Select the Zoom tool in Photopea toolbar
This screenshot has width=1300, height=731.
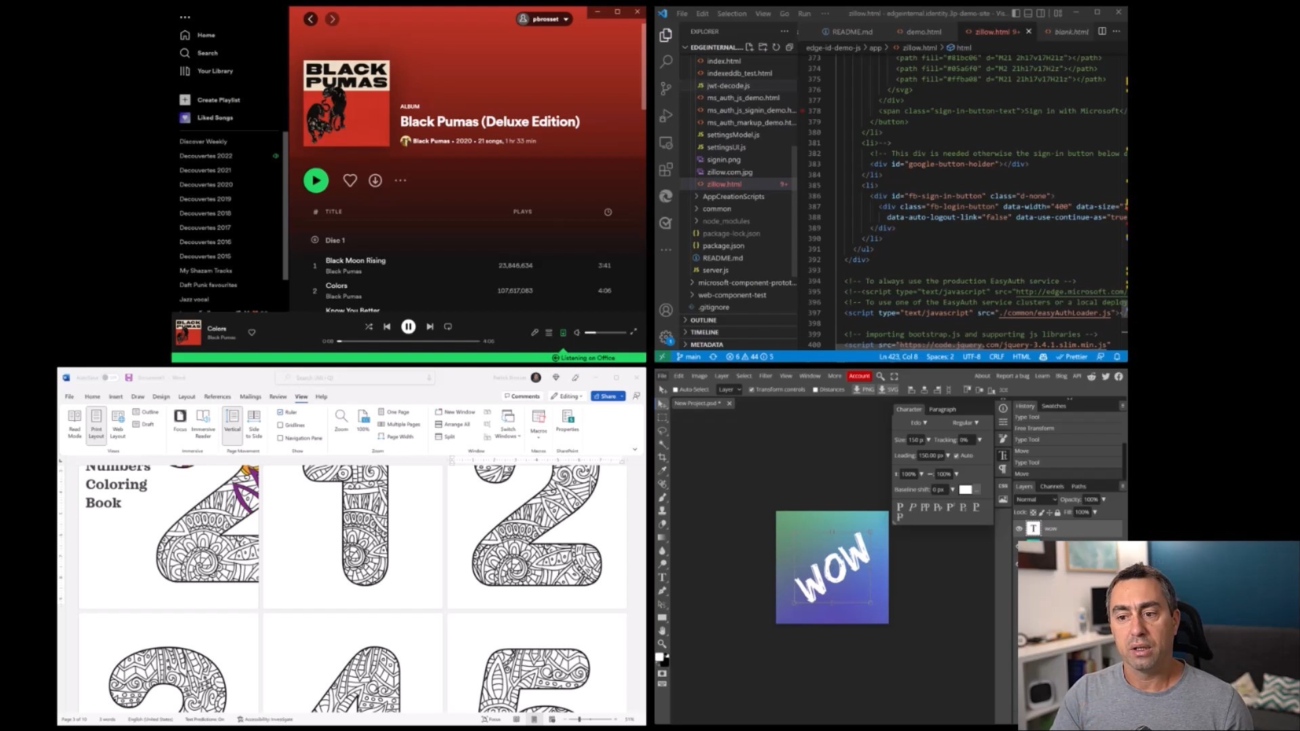tap(663, 644)
